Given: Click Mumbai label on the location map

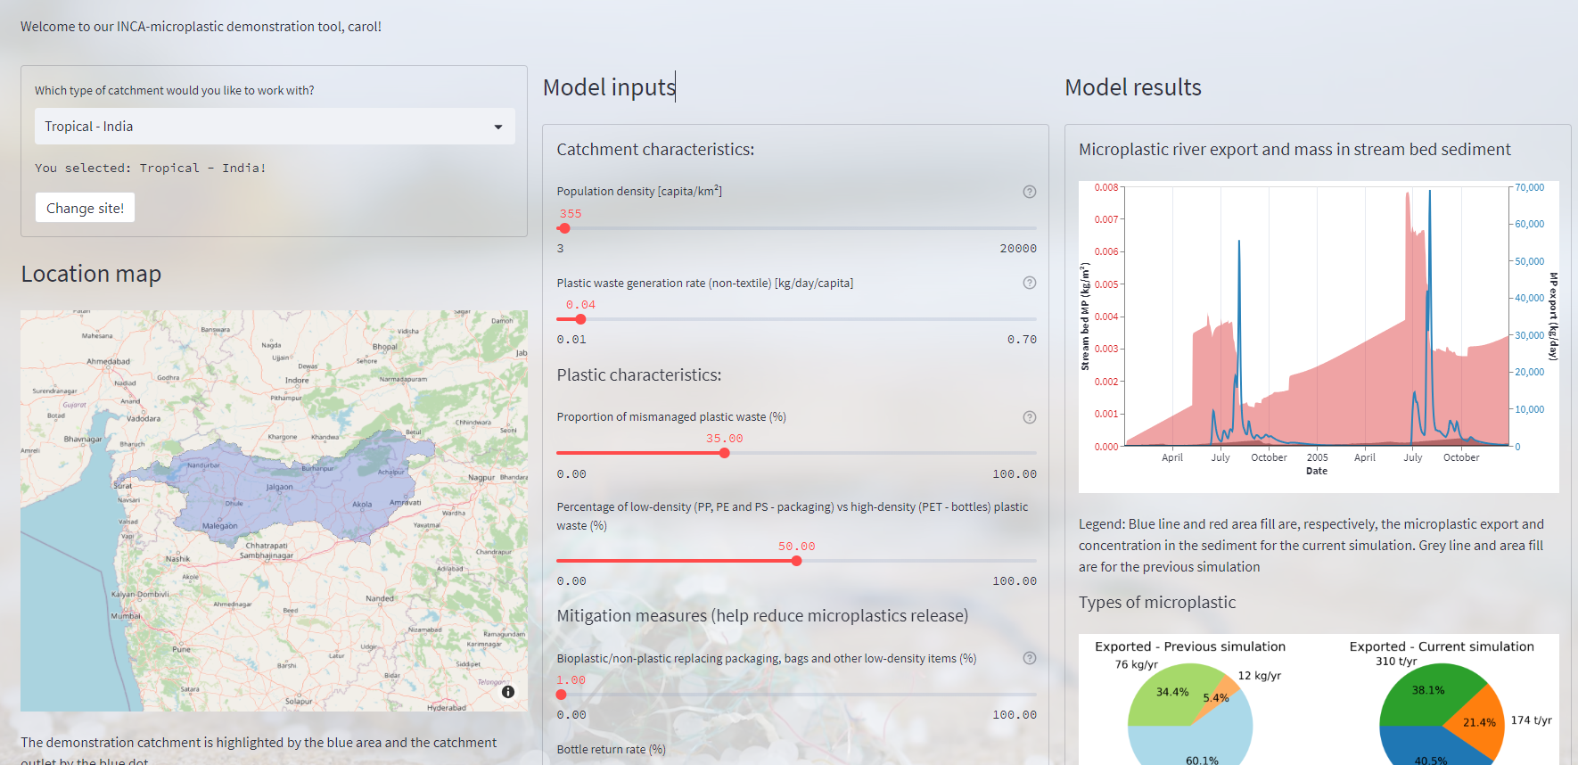Looking at the screenshot, I should 125,616.
